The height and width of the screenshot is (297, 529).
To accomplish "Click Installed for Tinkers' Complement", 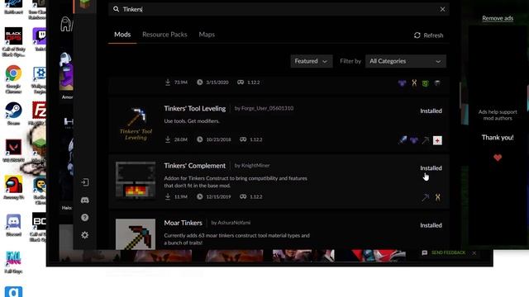I will pos(431,168).
